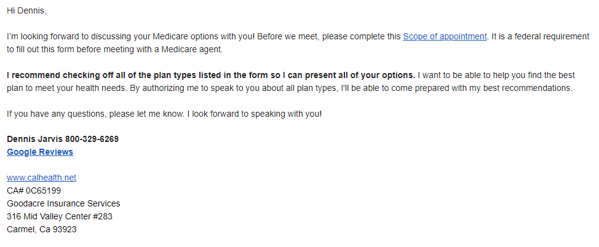Click "plan to meet your health needs" text
Screen dimensions: 599x247
click(67, 88)
